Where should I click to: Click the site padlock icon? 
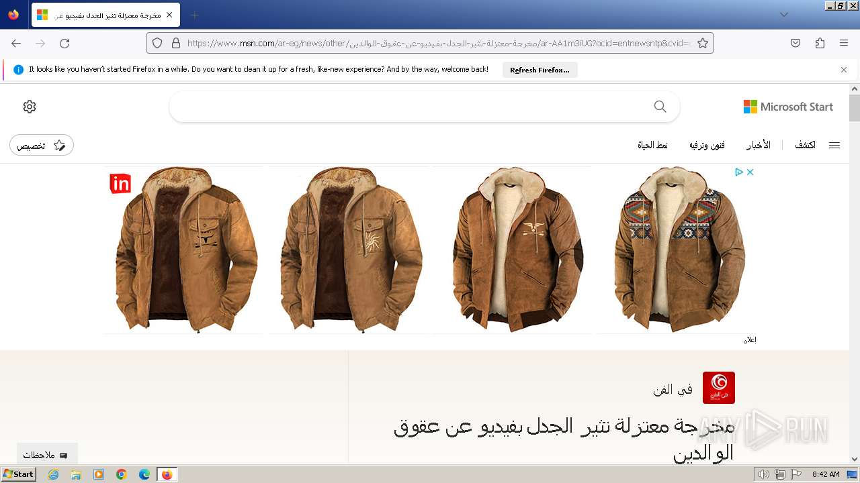(x=176, y=43)
